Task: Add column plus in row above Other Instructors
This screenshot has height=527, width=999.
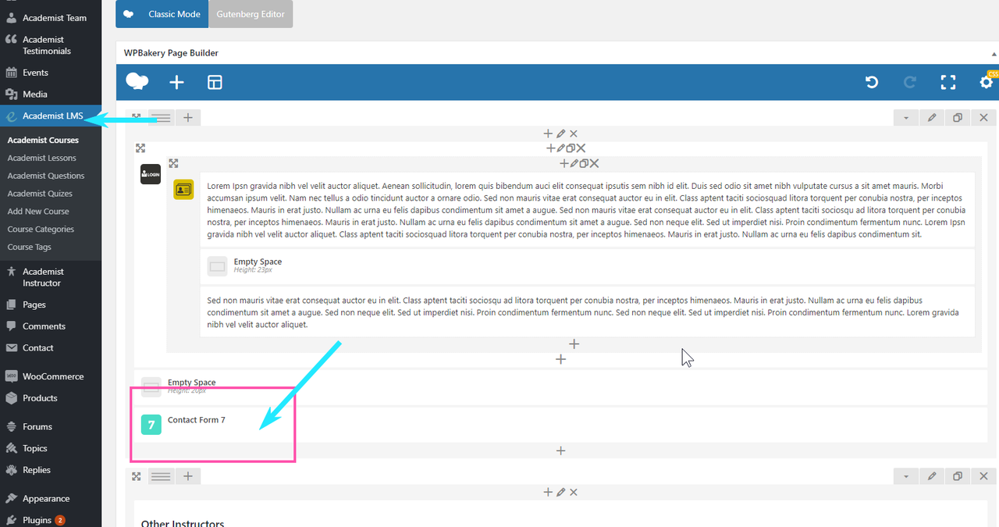Action: click(187, 475)
